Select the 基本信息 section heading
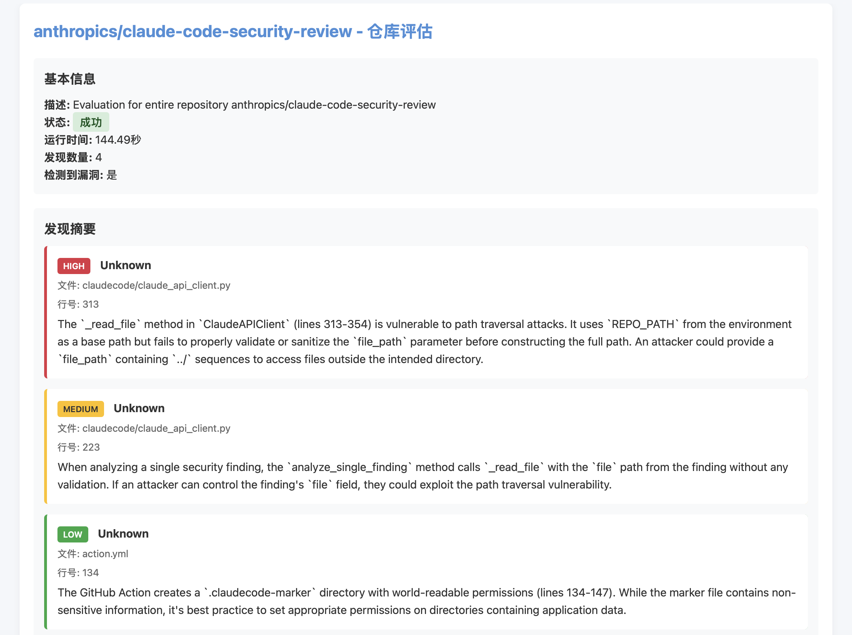 pos(70,79)
